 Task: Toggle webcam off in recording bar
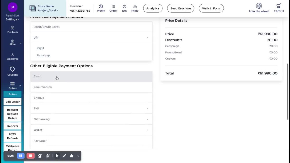coord(40,156)
